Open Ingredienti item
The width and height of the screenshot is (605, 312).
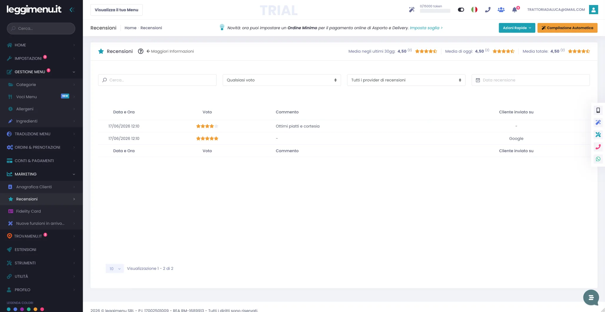(41, 121)
